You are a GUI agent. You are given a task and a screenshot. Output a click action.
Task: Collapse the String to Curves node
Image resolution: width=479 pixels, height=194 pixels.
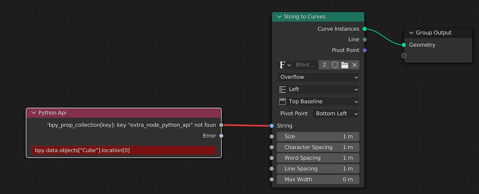(279, 17)
